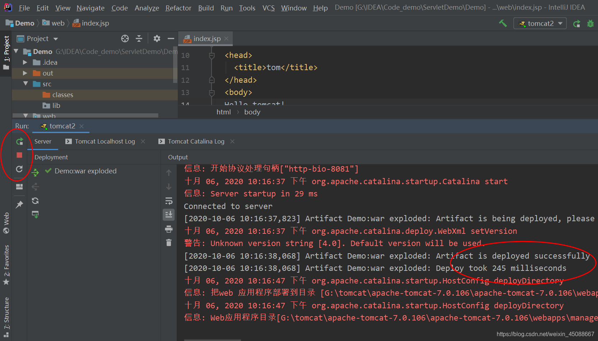
Task: Fold the body tag at line 13
Action: [x=212, y=93]
